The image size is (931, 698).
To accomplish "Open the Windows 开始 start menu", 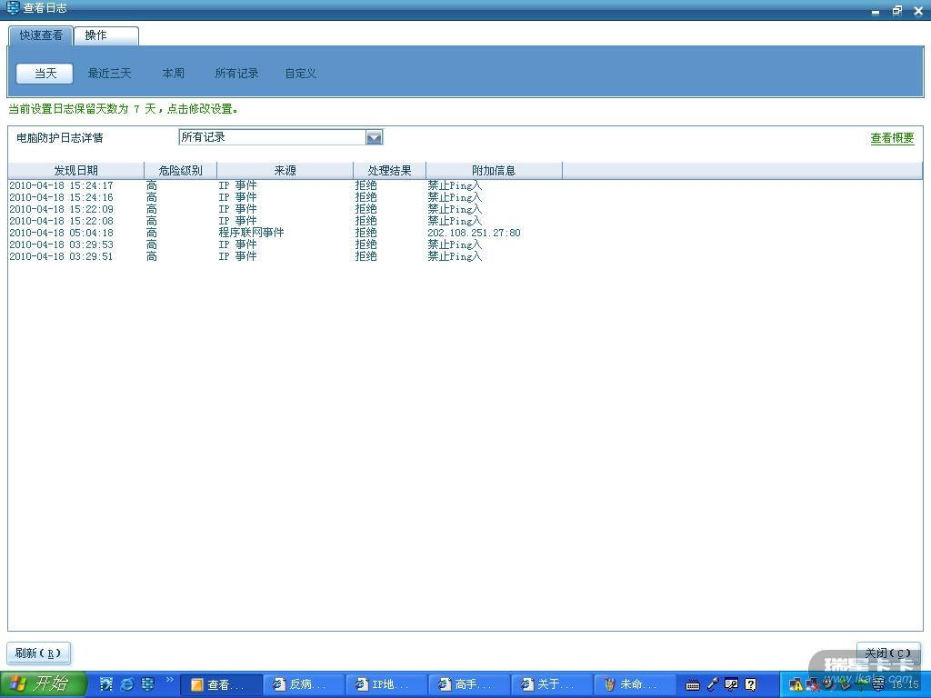I will pos(43,684).
